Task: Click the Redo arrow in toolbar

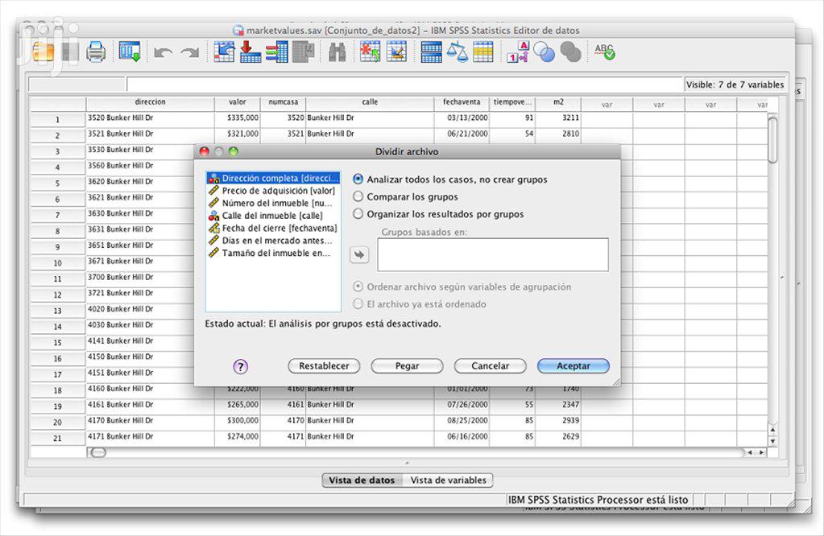Action: tap(190, 52)
